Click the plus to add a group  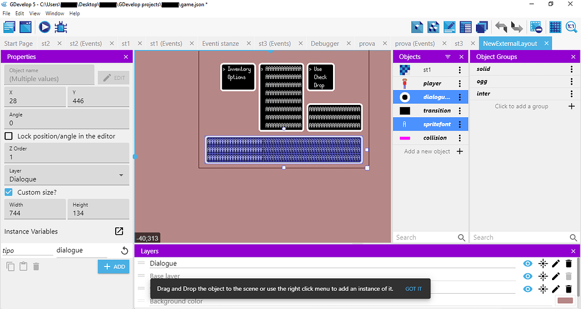[x=571, y=106]
